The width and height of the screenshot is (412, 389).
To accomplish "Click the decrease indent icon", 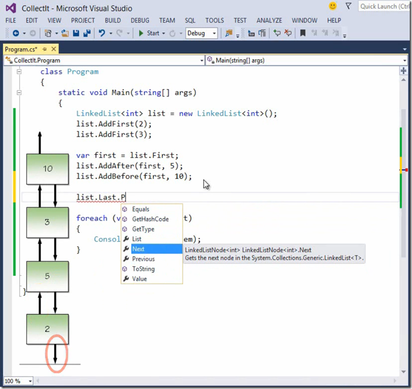I will 251,33.
